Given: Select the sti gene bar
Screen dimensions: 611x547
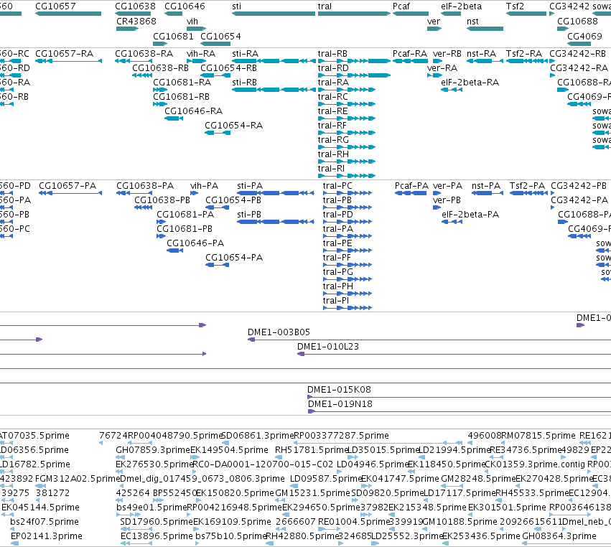Looking at the screenshot, I should [x=274, y=14].
